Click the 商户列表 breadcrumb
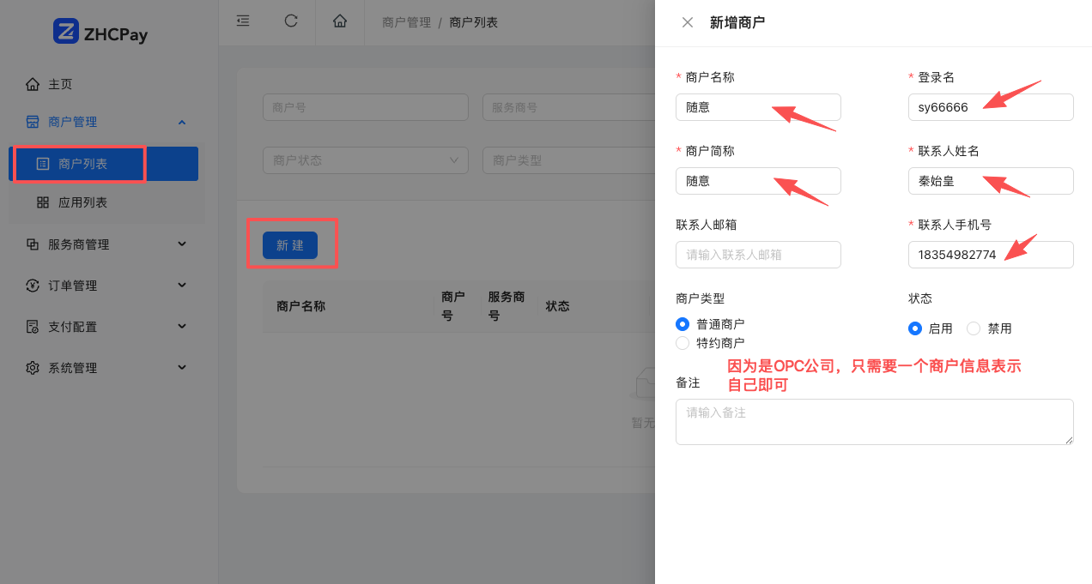 coord(474,22)
